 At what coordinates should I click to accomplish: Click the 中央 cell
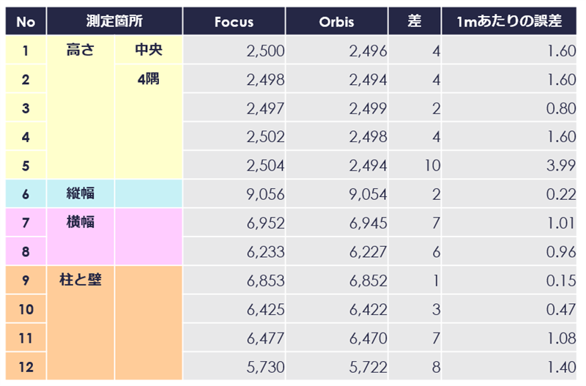[x=148, y=51]
